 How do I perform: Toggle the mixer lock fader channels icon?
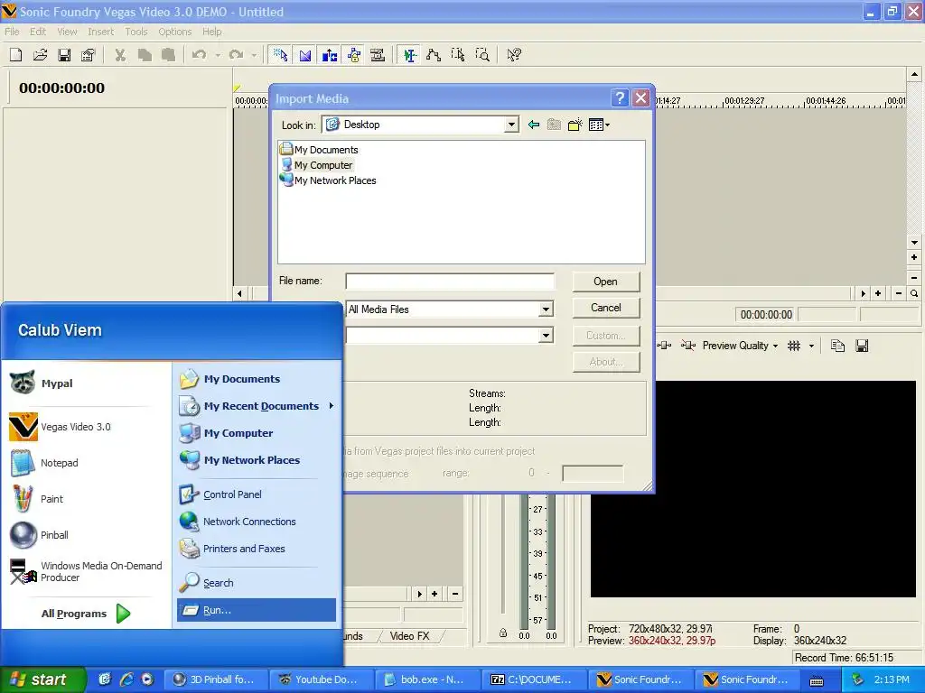(502, 633)
